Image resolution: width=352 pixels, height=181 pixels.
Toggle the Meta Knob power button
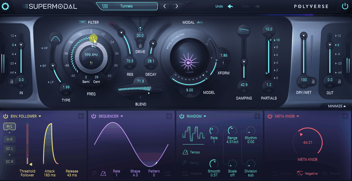coord(270,116)
